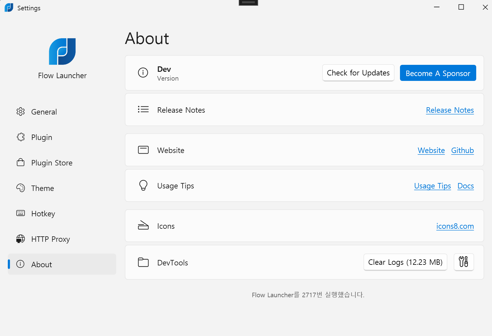
Task: Click the folder icon beside DevTools
Action: coord(143,262)
